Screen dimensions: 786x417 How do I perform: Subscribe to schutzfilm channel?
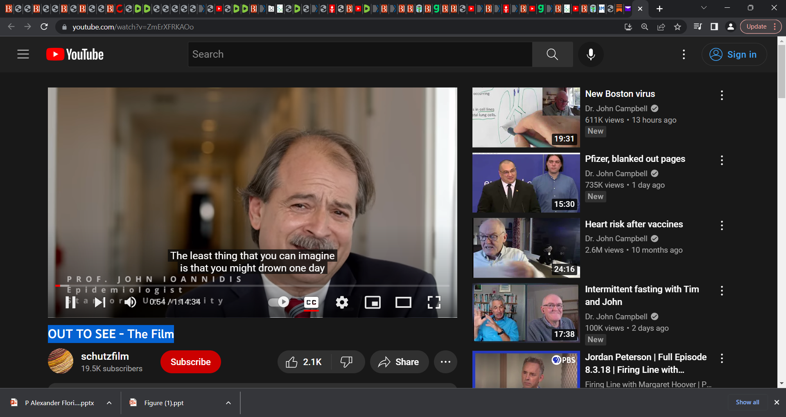pyautogui.click(x=190, y=362)
